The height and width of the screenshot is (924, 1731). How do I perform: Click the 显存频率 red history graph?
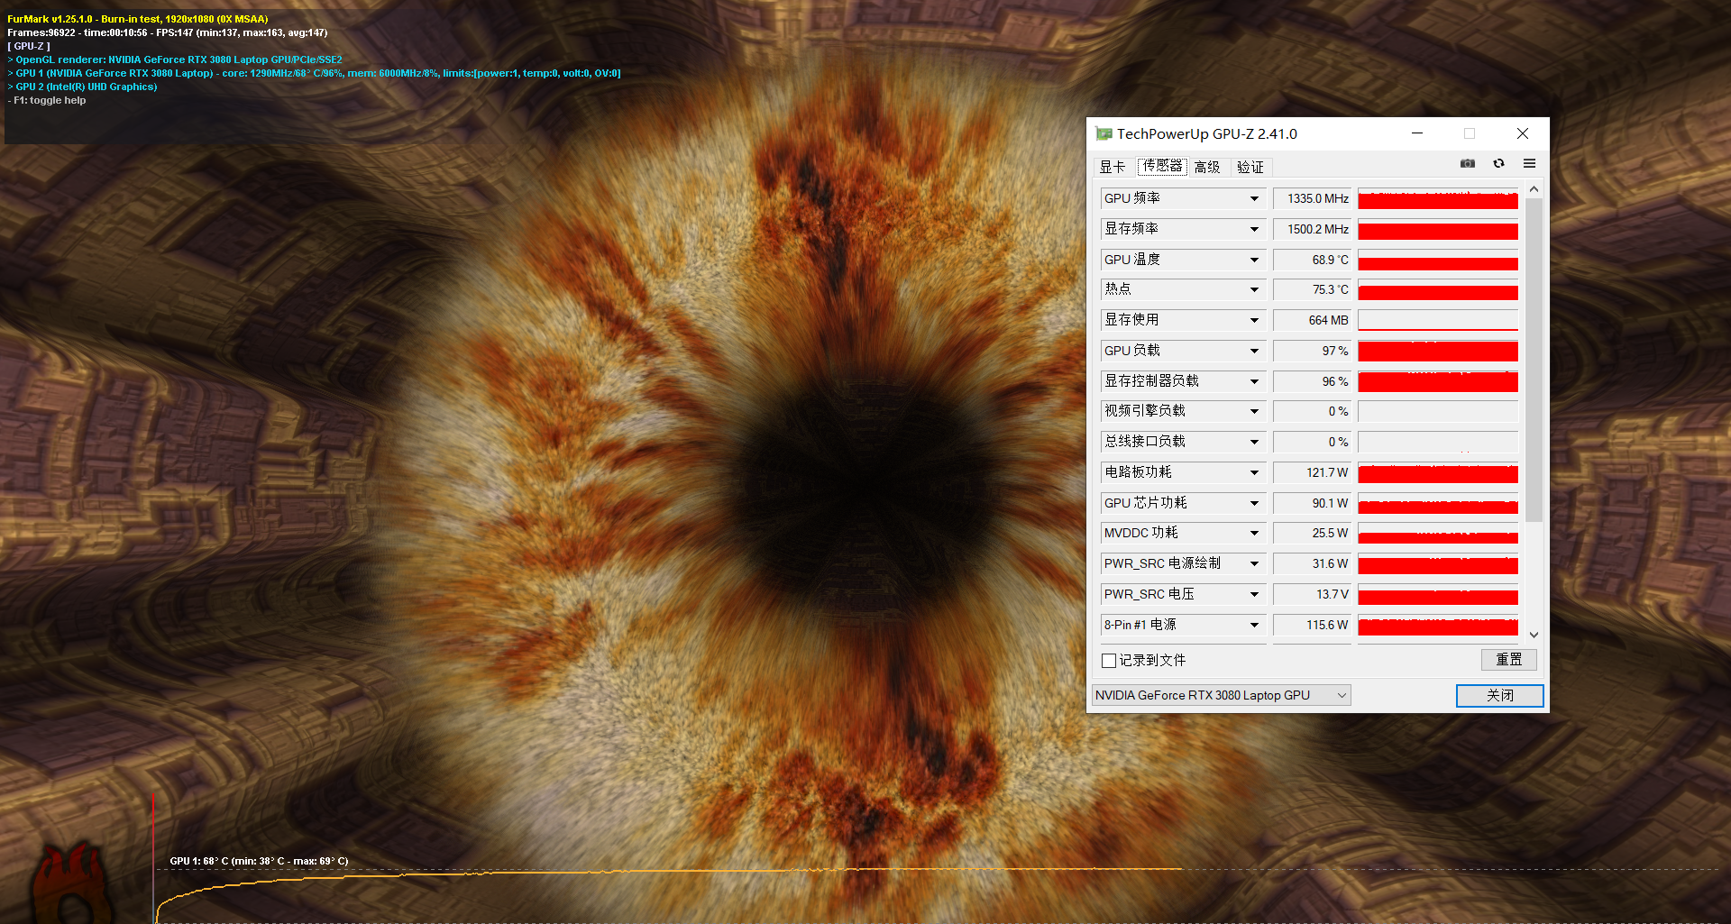[x=1438, y=229]
